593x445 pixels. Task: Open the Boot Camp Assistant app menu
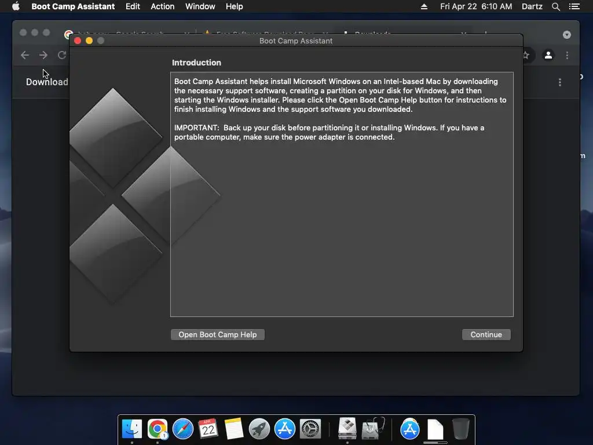pos(73,6)
